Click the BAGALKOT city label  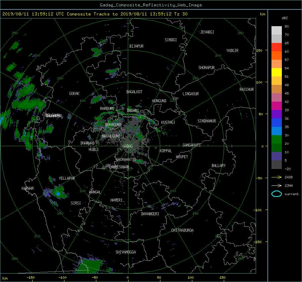click(134, 92)
